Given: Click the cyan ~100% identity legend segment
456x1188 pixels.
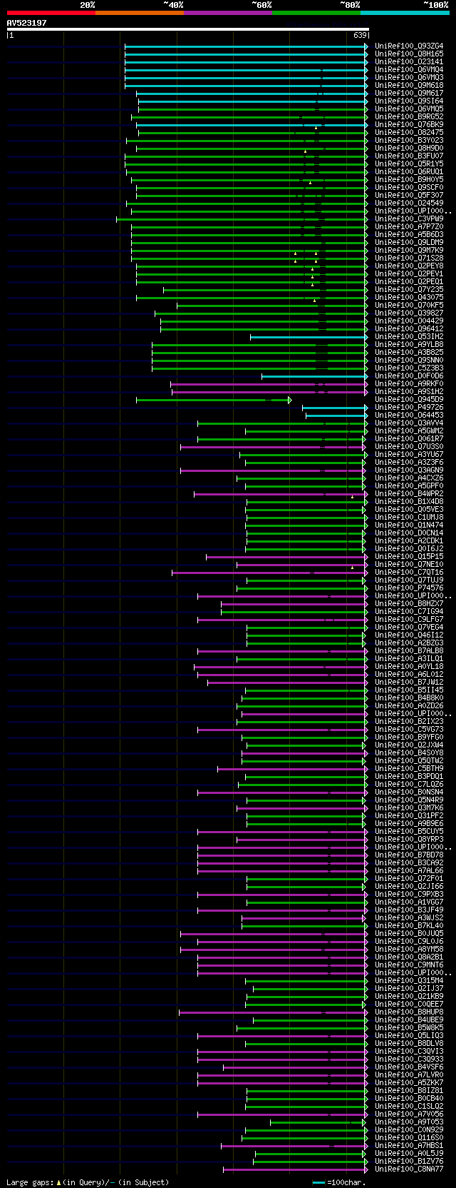Looking at the screenshot, I should click(404, 13).
